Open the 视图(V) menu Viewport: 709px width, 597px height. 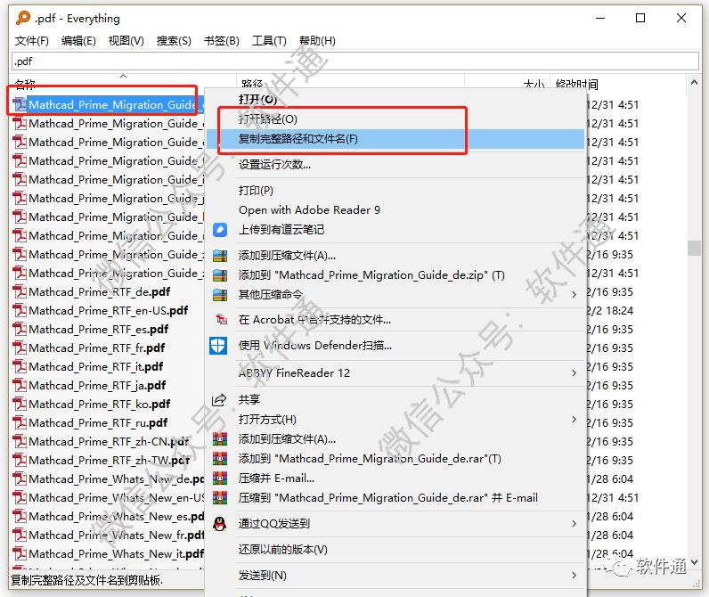coord(126,41)
